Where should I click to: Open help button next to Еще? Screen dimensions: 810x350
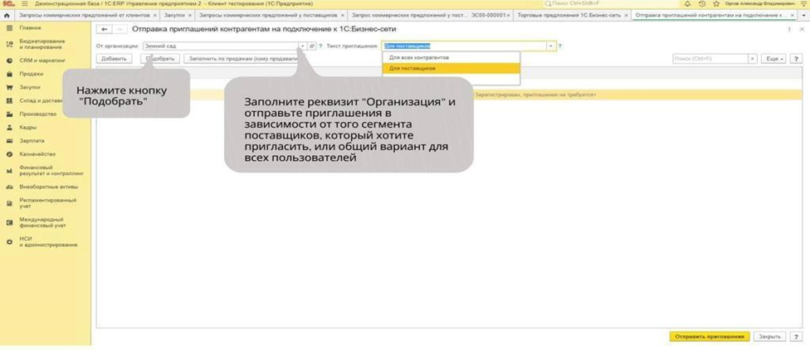point(796,59)
